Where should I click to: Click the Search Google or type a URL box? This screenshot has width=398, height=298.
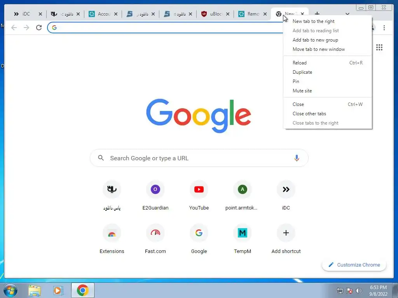(199, 158)
